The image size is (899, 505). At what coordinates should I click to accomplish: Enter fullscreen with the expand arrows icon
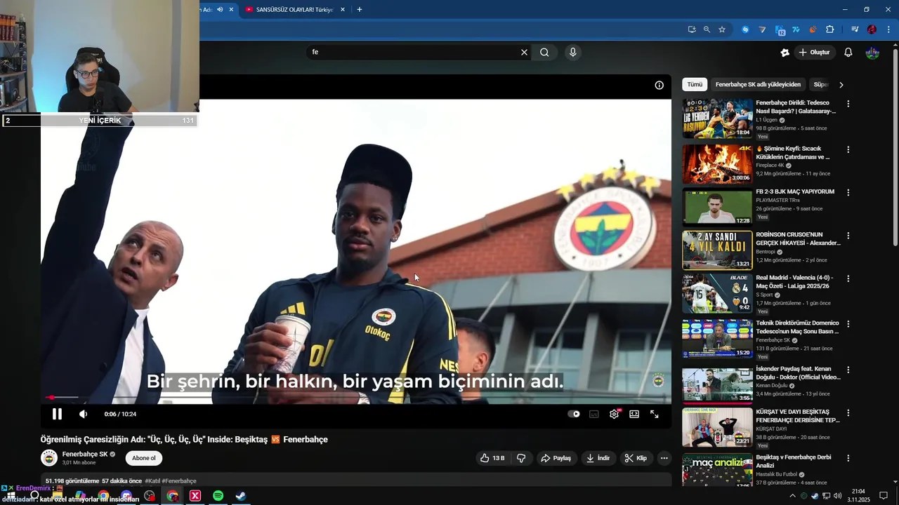coord(654,414)
